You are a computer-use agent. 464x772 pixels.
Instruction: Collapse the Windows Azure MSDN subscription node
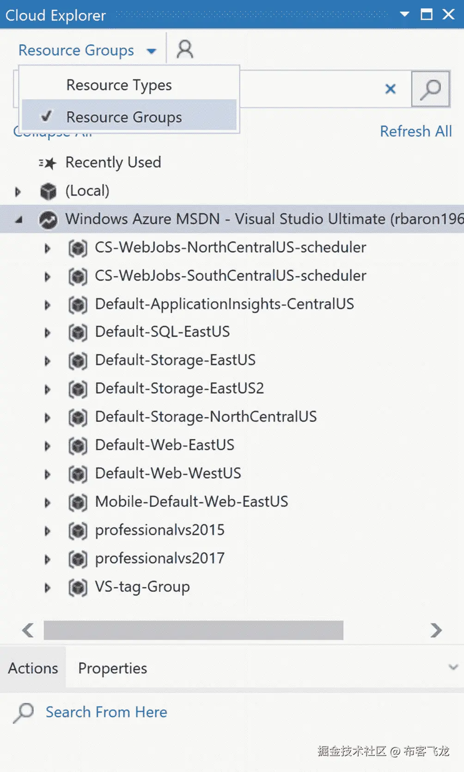(18, 220)
